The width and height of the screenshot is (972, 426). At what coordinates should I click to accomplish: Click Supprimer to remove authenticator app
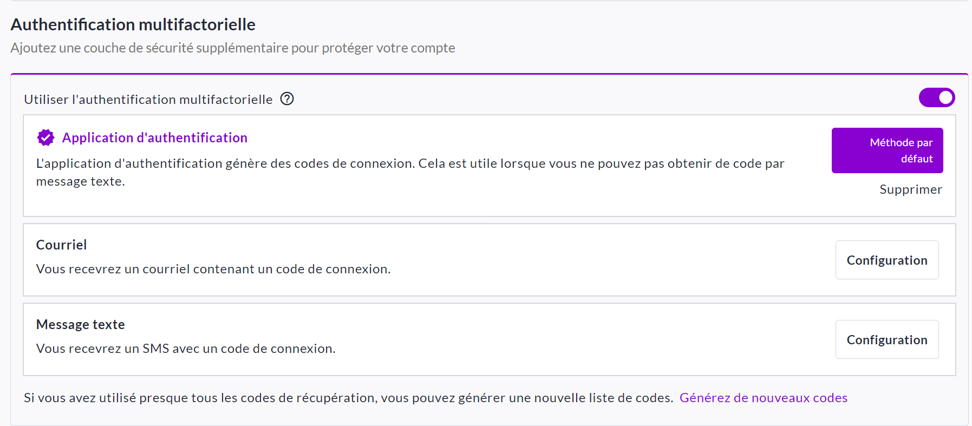tap(910, 189)
